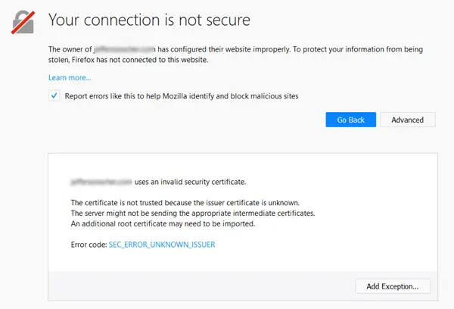This screenshot has width=454, height=309.
Task: Click 'Firefox has not connected to this website'
Action: coord(140,60)
